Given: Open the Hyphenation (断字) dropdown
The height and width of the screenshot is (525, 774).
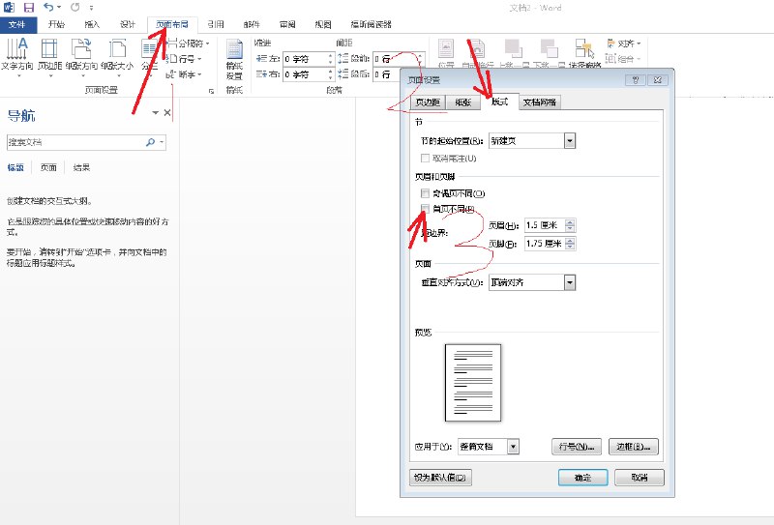Looking at the screenshot, I should [185, 74].
